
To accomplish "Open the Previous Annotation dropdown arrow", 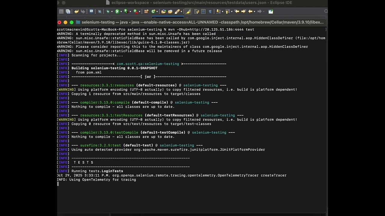I will tap(232, 12).
